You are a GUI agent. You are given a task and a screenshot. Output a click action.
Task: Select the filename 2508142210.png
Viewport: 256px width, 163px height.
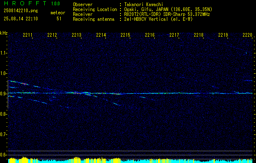pyautogui.click(x=21, y=11)
